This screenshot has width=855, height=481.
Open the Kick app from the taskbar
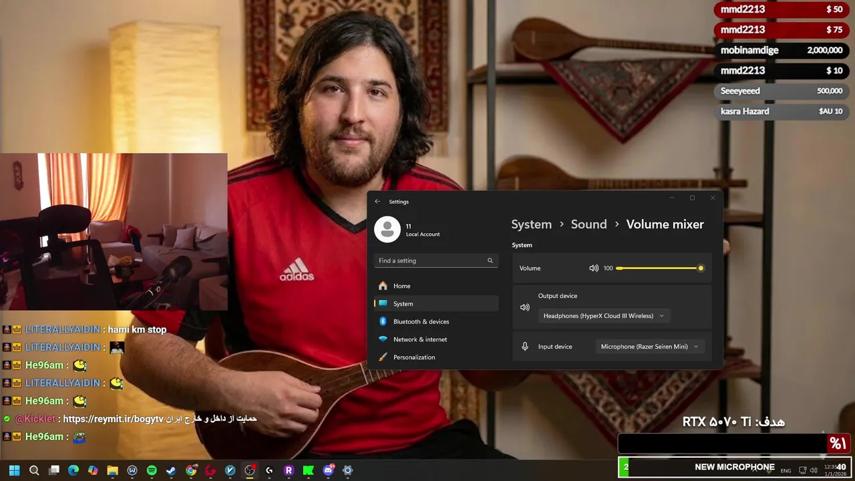tap(309, 470)
